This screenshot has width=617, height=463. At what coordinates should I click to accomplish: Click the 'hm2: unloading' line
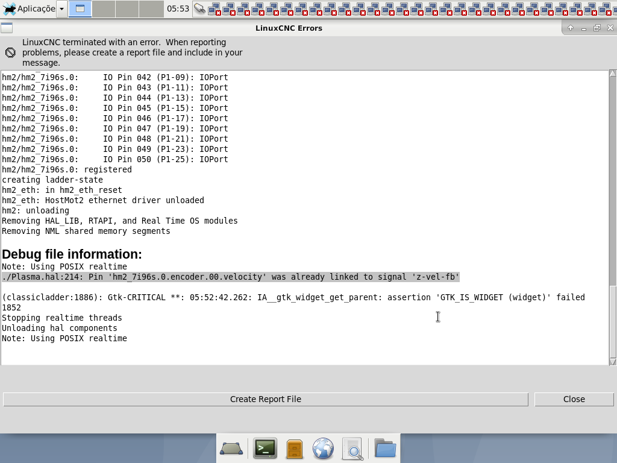pos(36,210)
